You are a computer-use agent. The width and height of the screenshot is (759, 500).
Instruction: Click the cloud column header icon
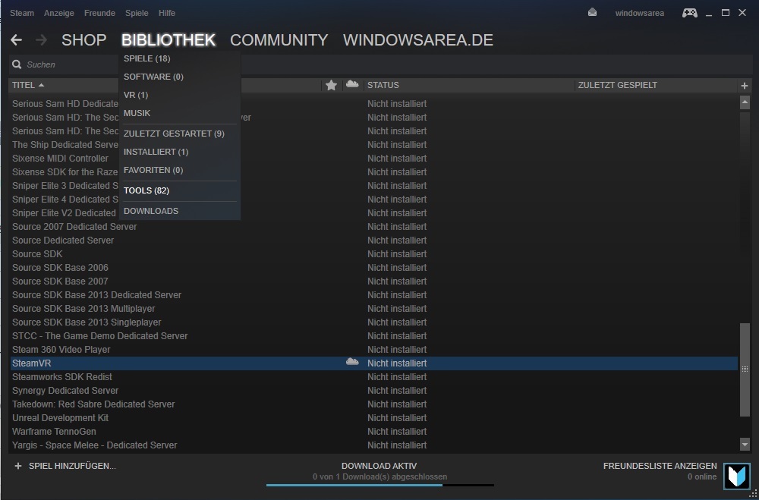pyautogui.click(x=352, y=84)
